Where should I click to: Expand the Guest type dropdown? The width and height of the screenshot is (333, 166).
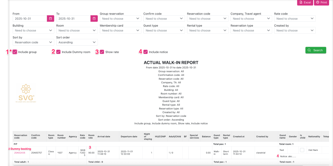pyautogui.click(x=164, y=30)
